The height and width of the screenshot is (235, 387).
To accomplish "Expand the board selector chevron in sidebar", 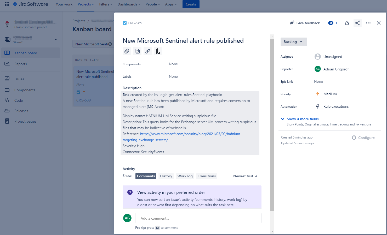I will tap(56, 39).
